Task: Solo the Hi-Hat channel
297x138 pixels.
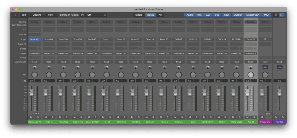Action: 110,117
